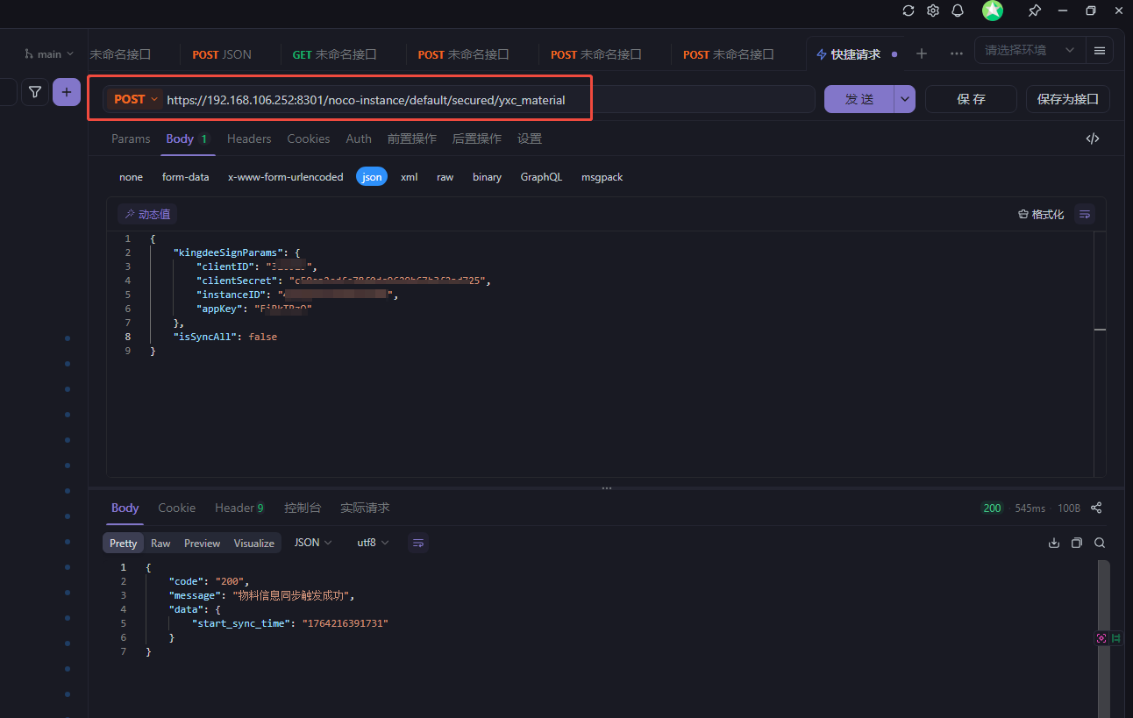Download the response body
This screenshot has width=1133, height=718.
click(1054, 543)
